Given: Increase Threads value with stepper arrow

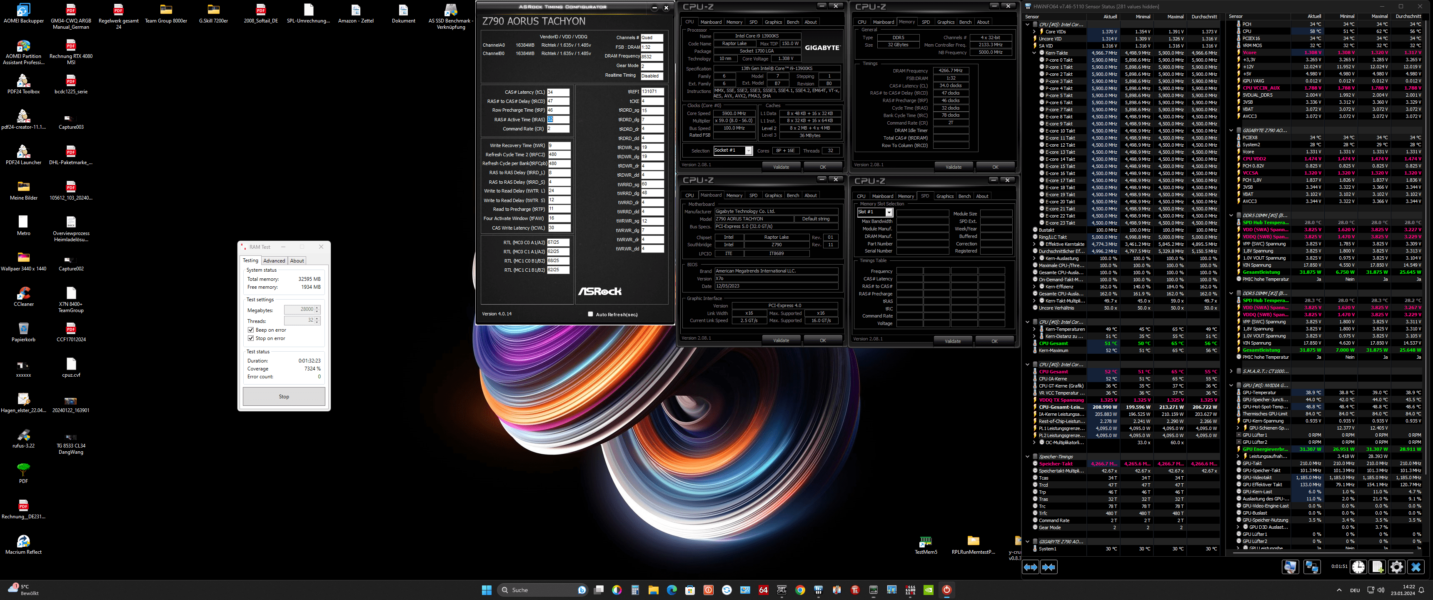Looking at the screenshot, I should click(317, 319).
